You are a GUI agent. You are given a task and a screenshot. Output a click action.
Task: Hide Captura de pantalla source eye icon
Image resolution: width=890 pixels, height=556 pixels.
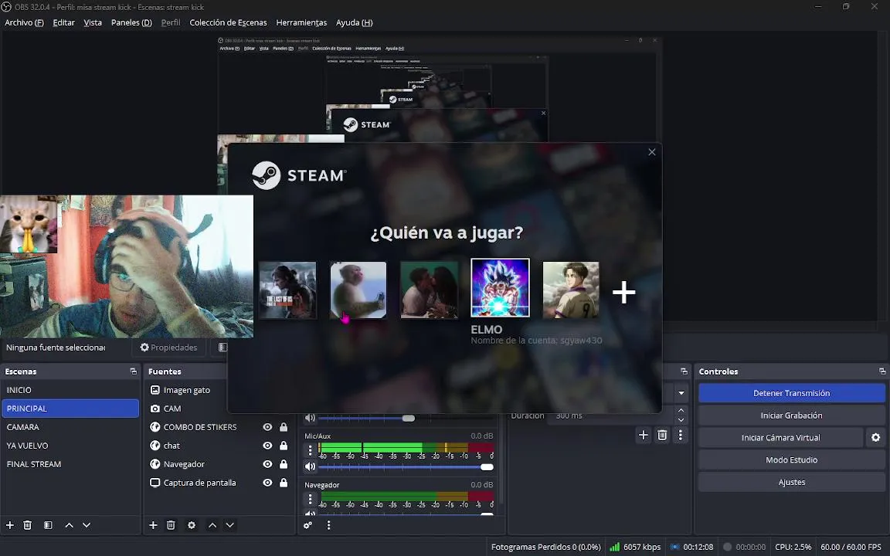267,483
